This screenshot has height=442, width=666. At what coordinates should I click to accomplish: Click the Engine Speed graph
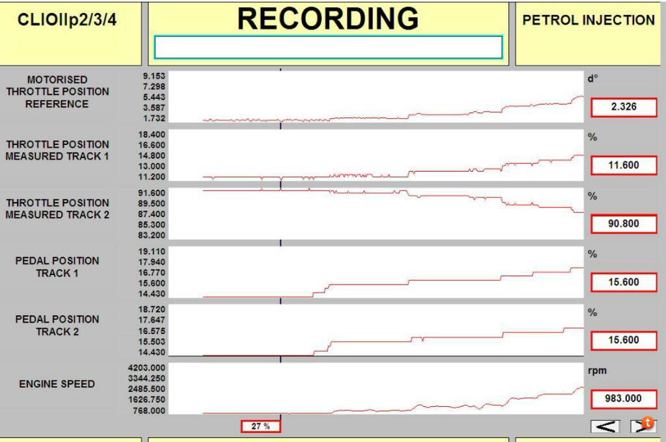pos(377,389)
